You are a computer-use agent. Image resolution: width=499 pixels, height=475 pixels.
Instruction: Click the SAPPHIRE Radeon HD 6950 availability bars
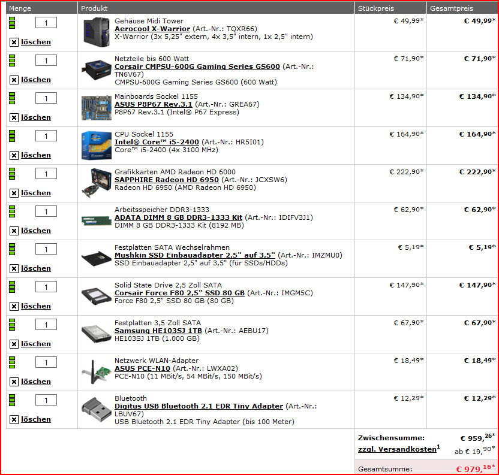pos(12,174)
